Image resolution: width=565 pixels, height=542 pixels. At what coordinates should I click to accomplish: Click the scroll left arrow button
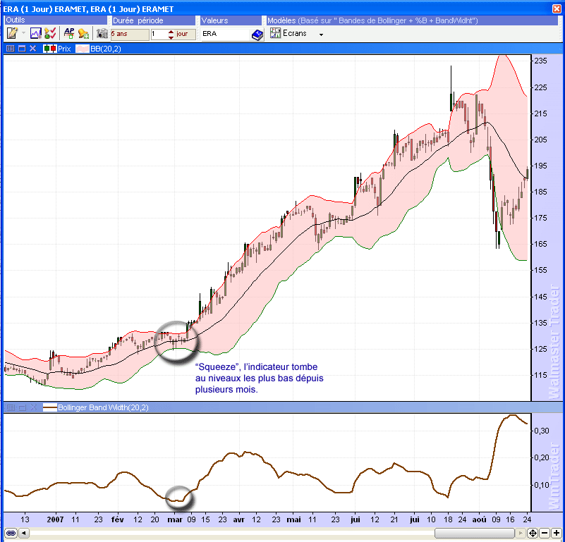pyautogui.click(x=24, y=533)
